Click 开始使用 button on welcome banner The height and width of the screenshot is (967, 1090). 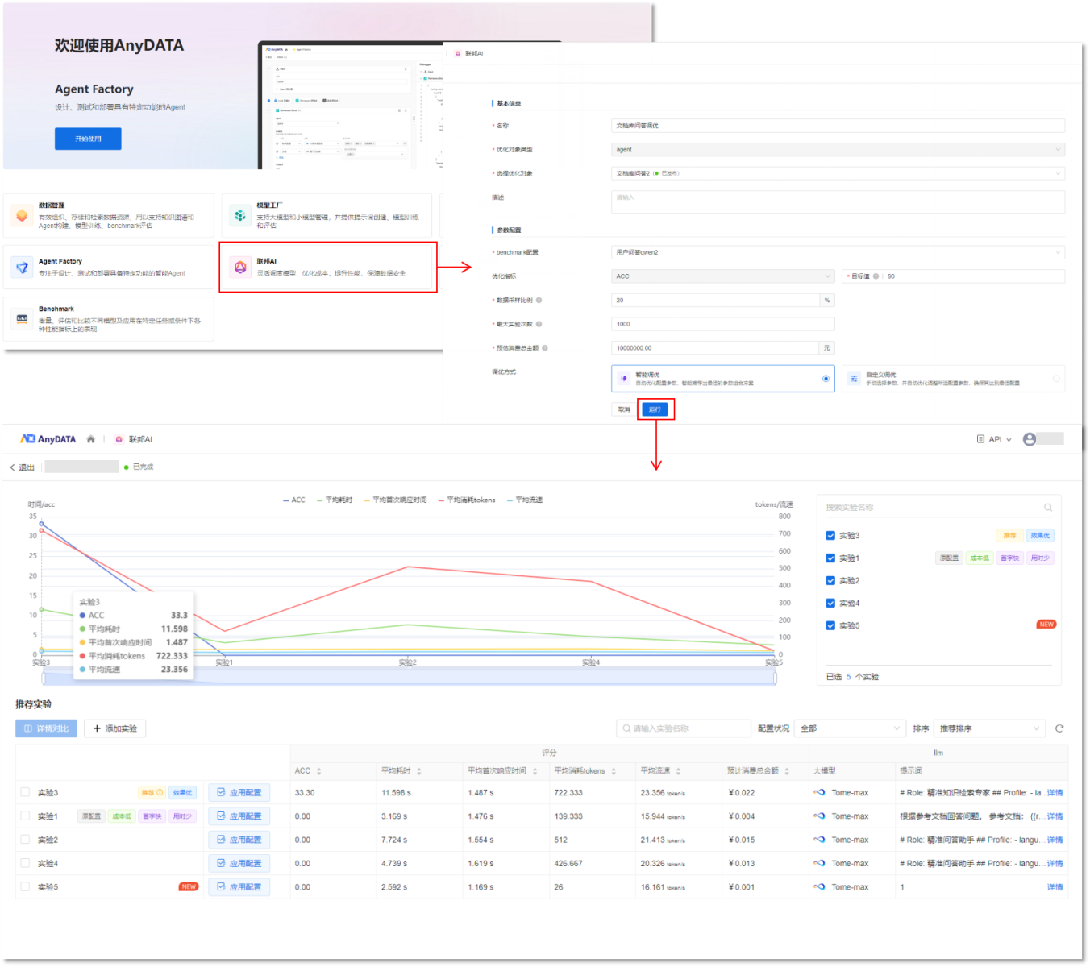[88, 139]
